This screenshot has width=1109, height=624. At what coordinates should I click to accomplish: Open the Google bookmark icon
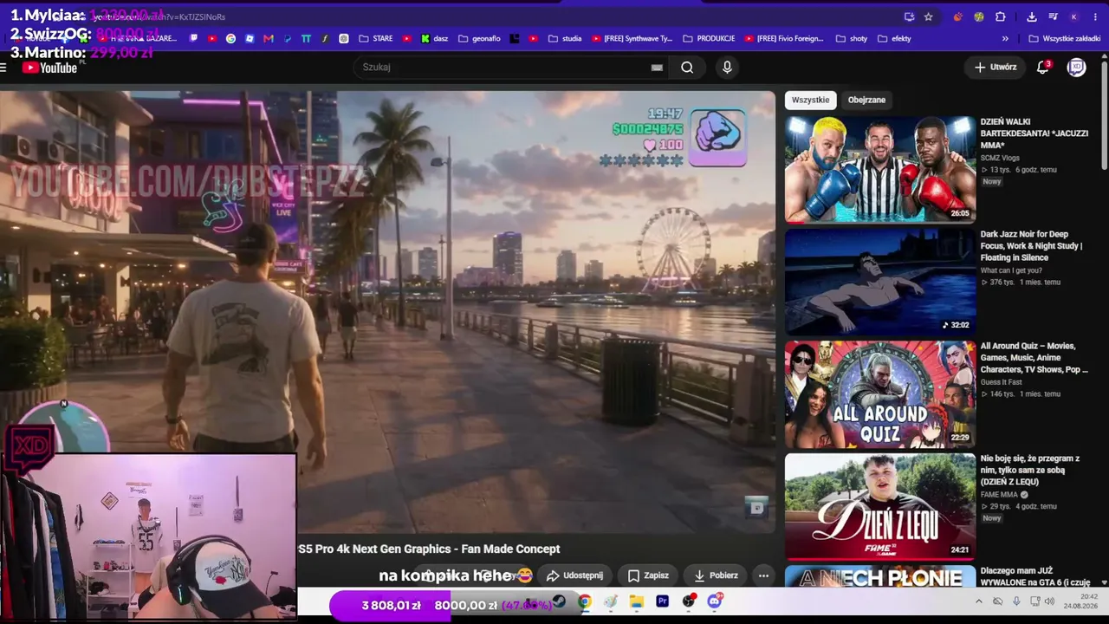pos(230,38)
